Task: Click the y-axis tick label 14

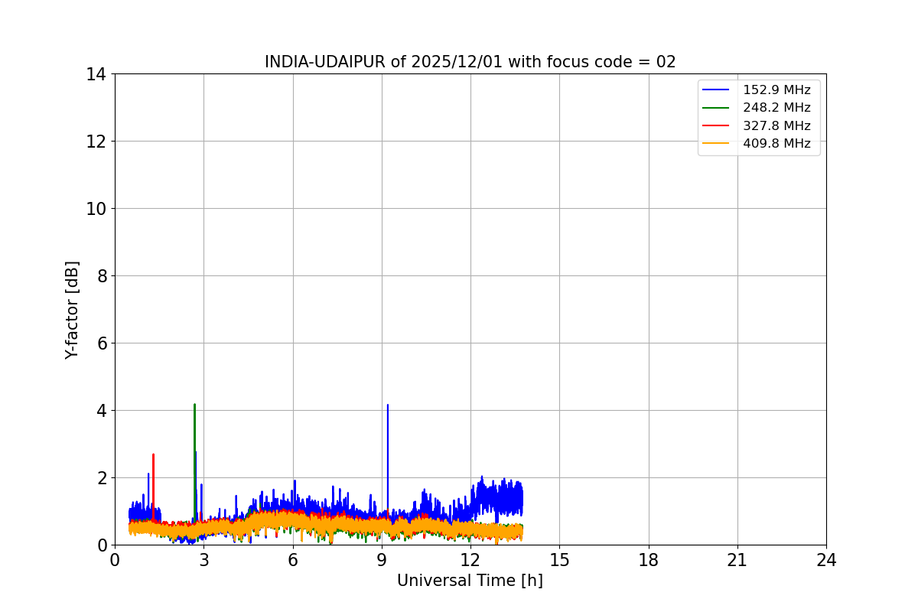Action: click(96, 74)
